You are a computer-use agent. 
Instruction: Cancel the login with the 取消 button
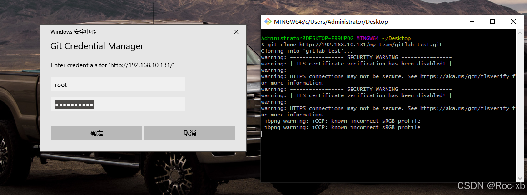point(189,133)
